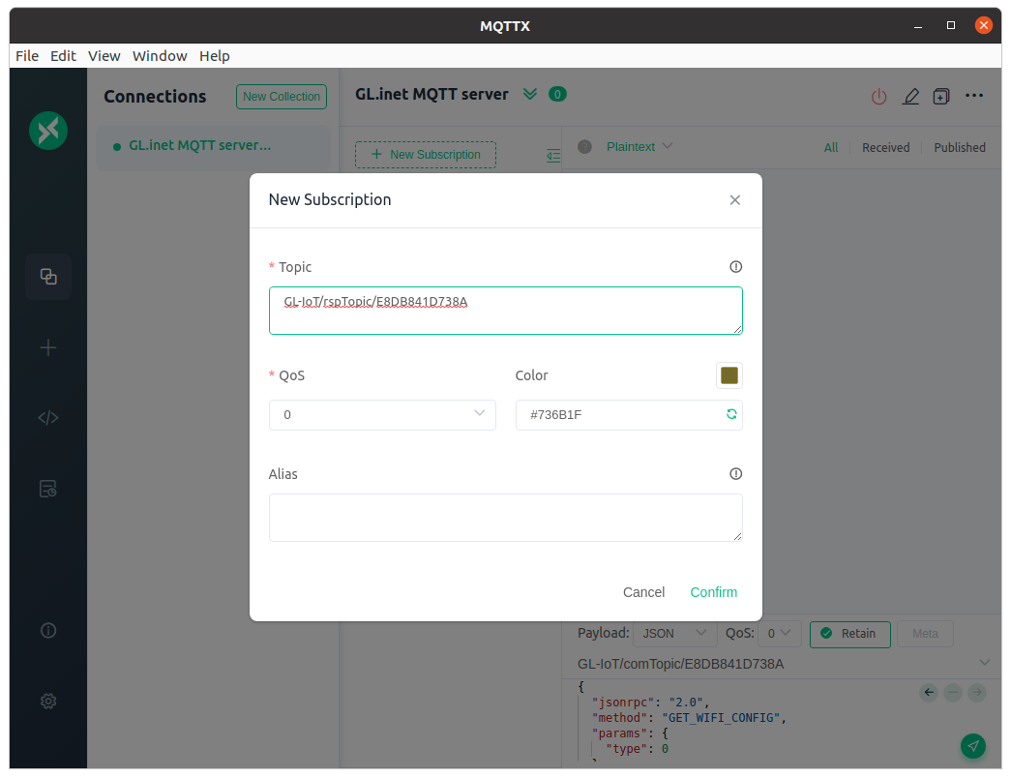1011x778 pixels.
Task: Toggle the Retain option
Action: pos(849,634)
